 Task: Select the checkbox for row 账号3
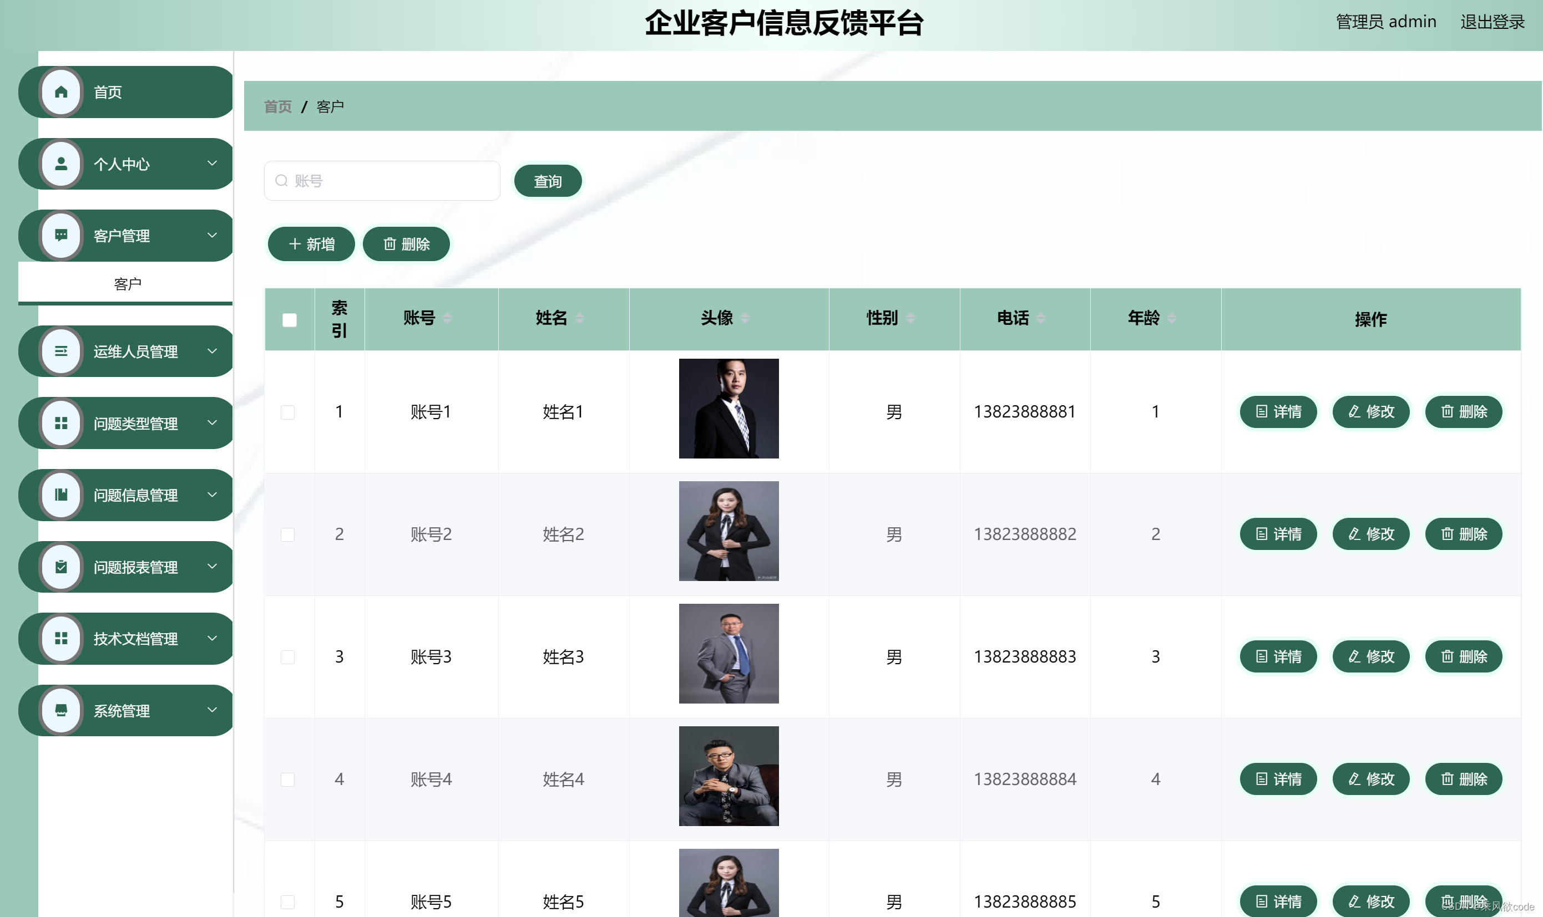(287, 657)
